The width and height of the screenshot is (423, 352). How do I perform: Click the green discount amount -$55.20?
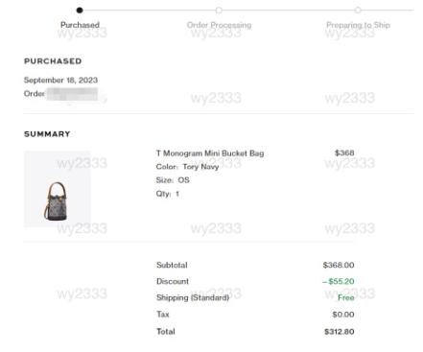(x=339, y=281)
